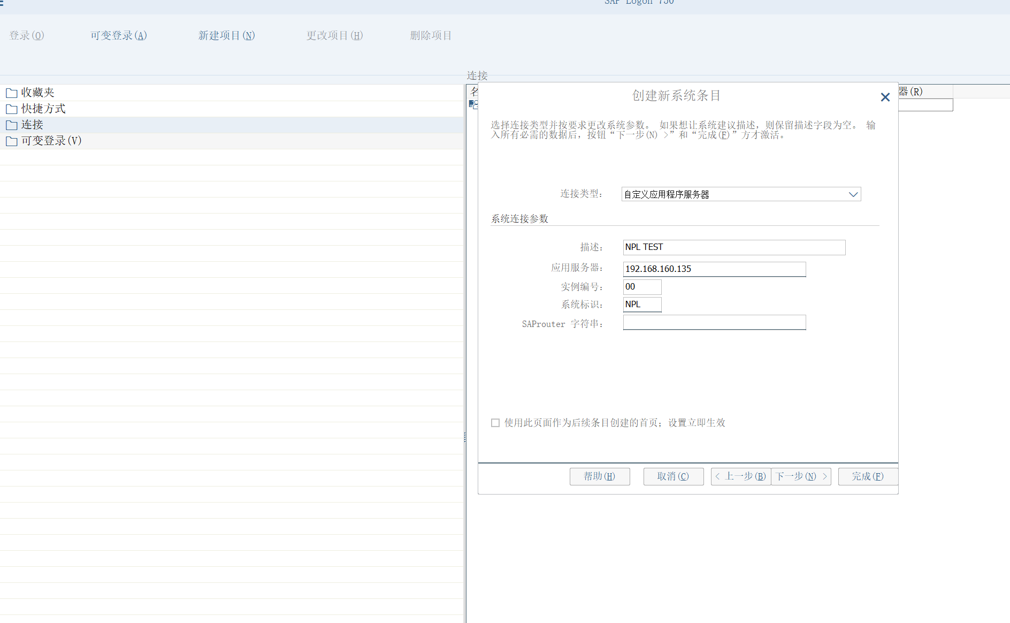The image size is (1010, 623).
Task: Click 新建项目(N) in the toolbar
Action: (226, 35)
